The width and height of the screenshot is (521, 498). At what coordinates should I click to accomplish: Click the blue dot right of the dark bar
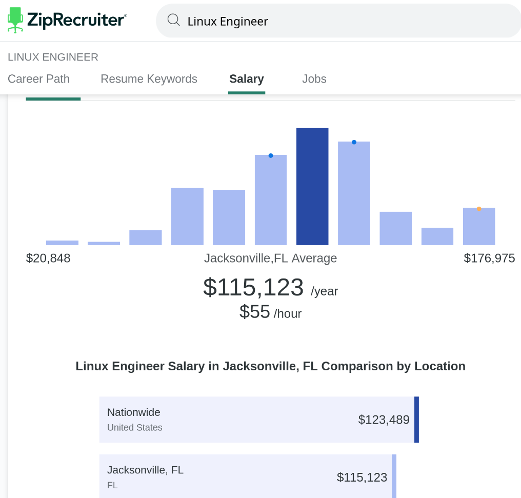point(354,142)
